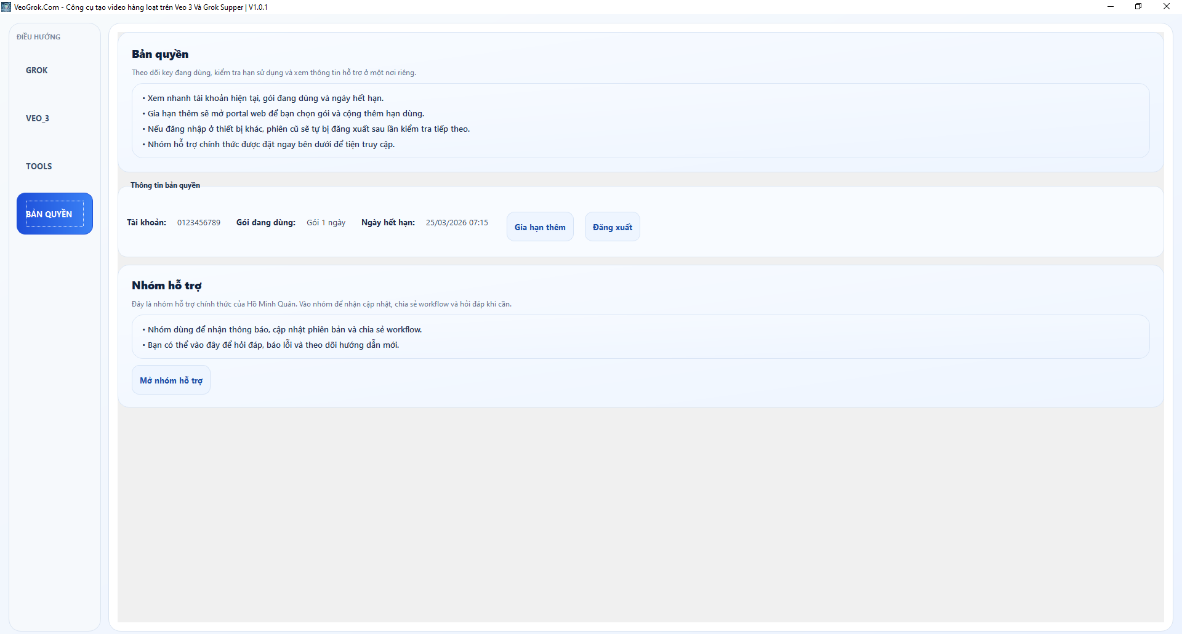This screenshot has height=634, width=1182.
Task: Click the Thông tin bản quyền group label
Action: coord(165,185)
